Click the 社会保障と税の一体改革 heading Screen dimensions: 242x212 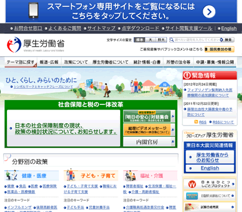coord(90,104)
